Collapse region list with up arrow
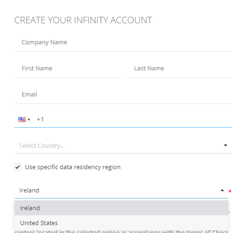 pyautogui.click(x=222, y=190)
